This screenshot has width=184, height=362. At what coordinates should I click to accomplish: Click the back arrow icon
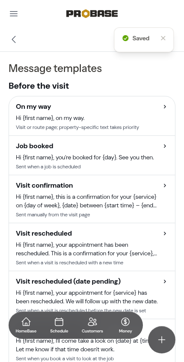14,39
